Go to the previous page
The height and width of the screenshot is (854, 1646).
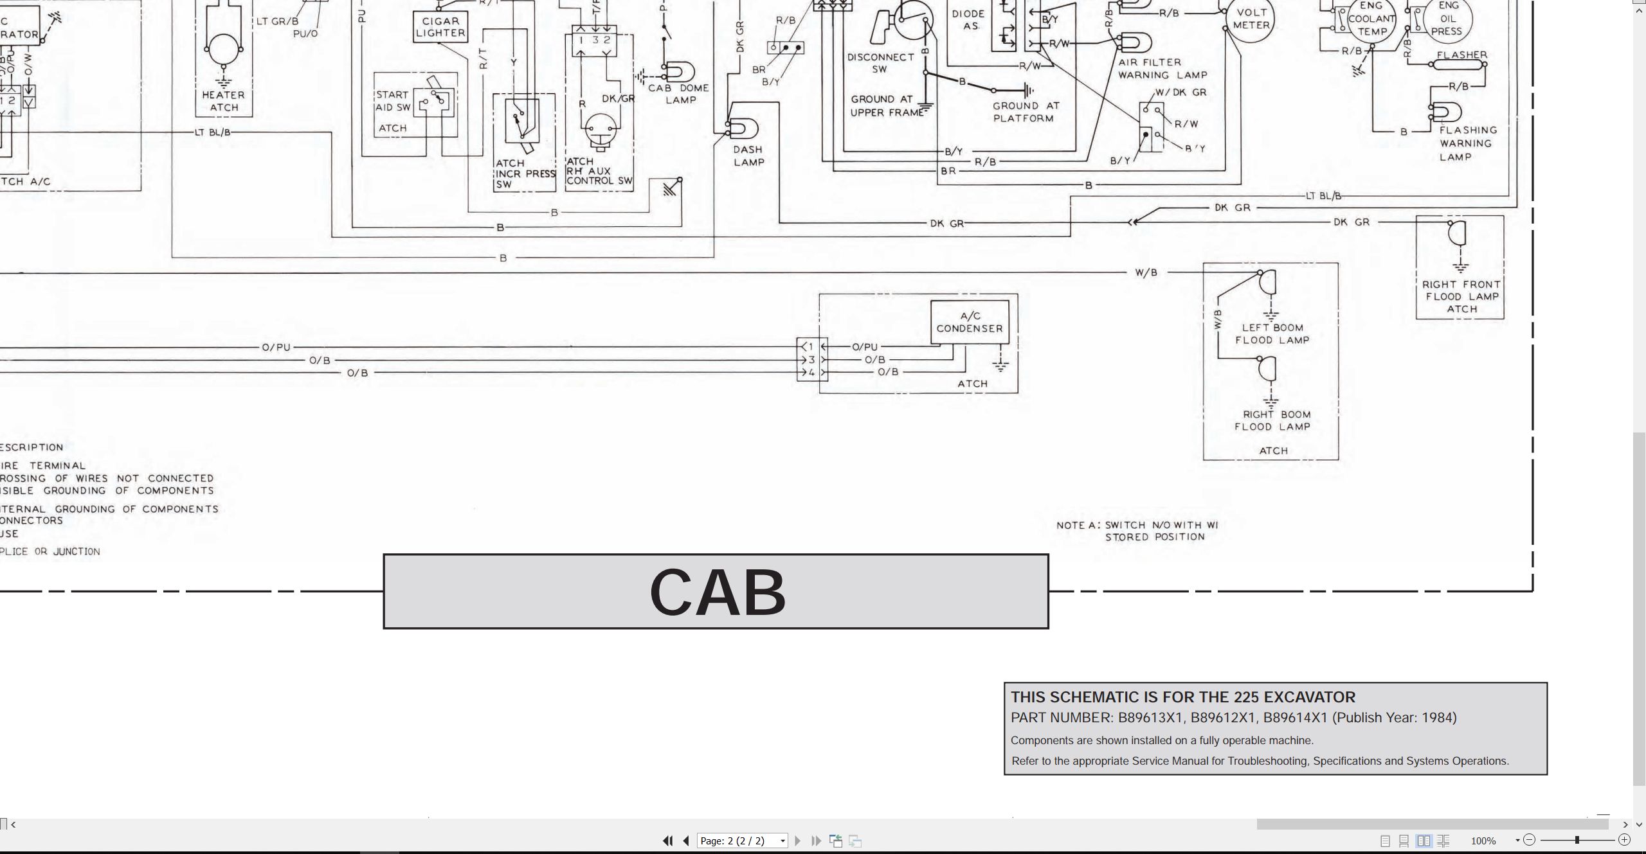pos(686,841)
